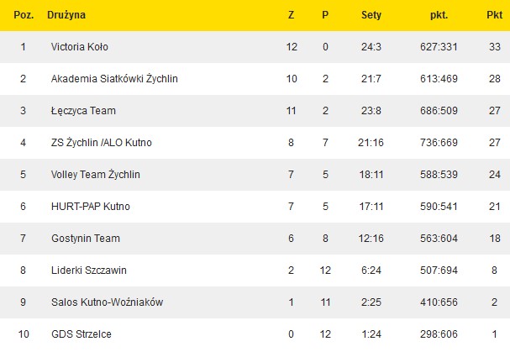Sort table by Drużyna column header
This screenshot has width=510, height=352.
coord(67,15)
